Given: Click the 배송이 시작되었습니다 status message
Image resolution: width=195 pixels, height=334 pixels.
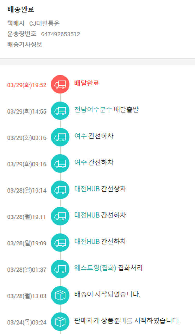Looking at the screenshot, I should point(107,294).
